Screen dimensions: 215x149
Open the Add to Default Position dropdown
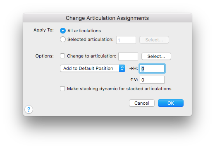[93, 68]
